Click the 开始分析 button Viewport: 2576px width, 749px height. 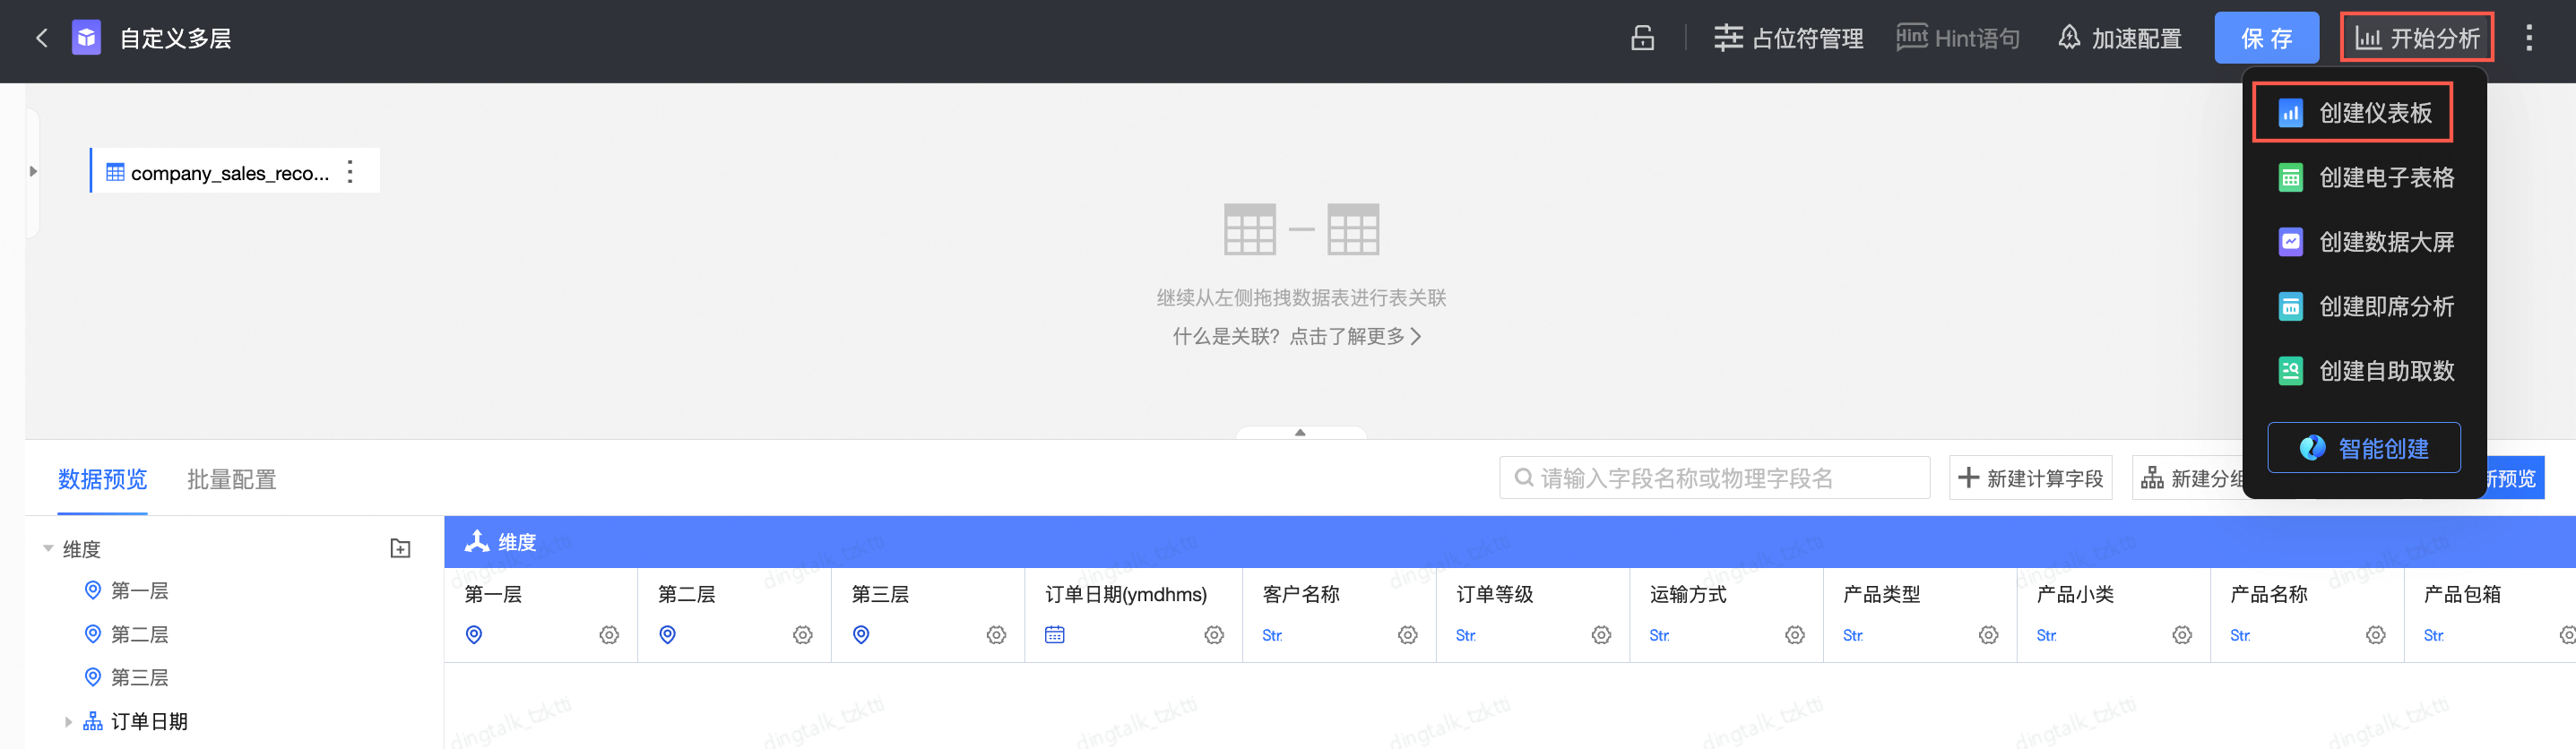[x=2417, y=39]
